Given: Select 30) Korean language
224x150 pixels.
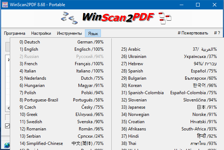Looking at the screenshot, I should [x=168, y=86].
